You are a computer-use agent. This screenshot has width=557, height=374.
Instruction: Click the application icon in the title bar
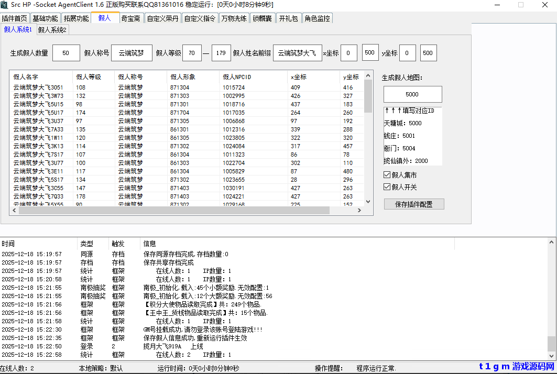click(x=5, y=5)
